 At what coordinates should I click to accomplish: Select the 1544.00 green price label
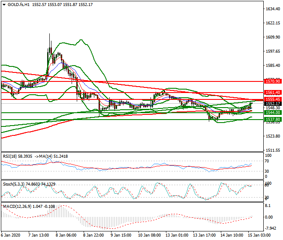[x=273, y=113]
